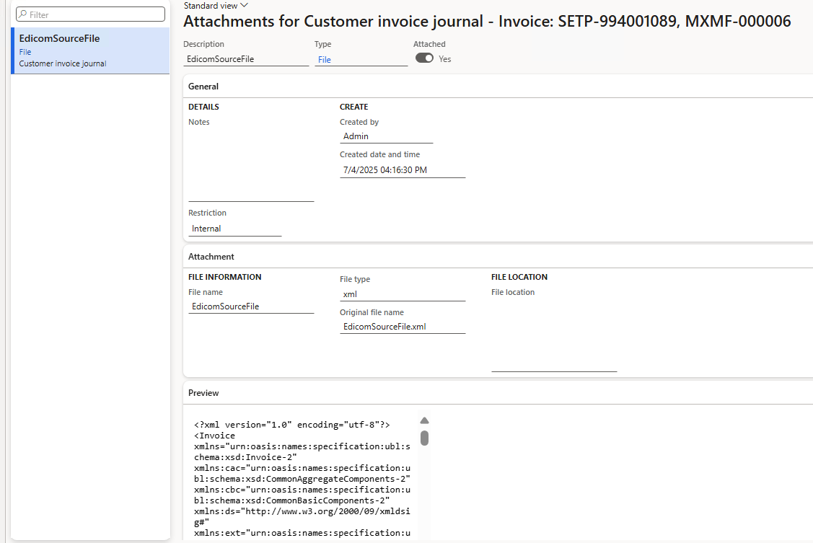Viewport: 813px width, 543px height.
Task: Edit the Description field EdicomSourceFile
Action: coord(246,59)
